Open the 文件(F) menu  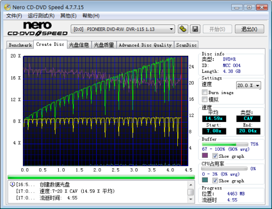click(14, 16)
